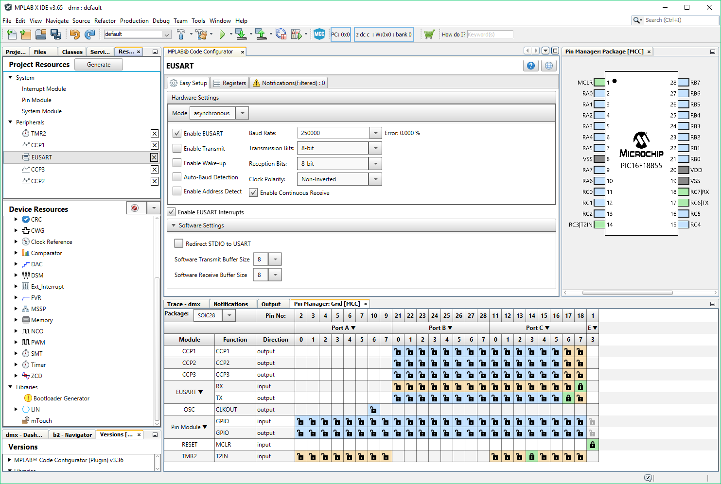Viewport: 721px width, 484px height.
Task: Click the Pin Manager horizontal scrollbar
Action: pyautogui.click(x=627, y=293)
